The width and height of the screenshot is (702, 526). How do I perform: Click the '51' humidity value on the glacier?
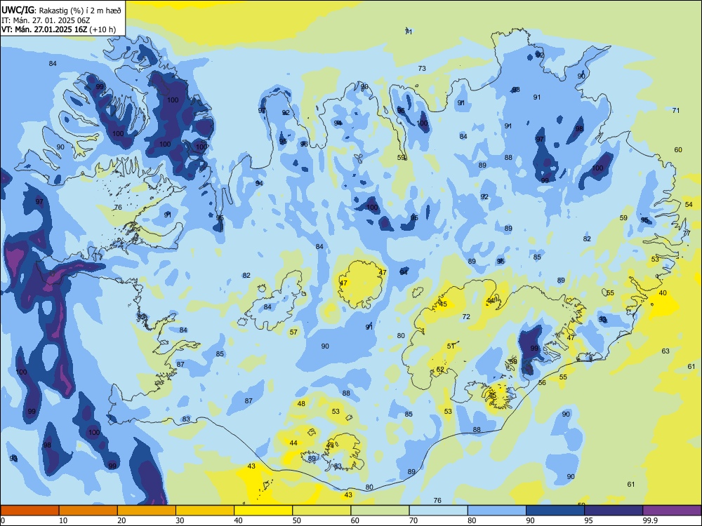pos(451,346)
